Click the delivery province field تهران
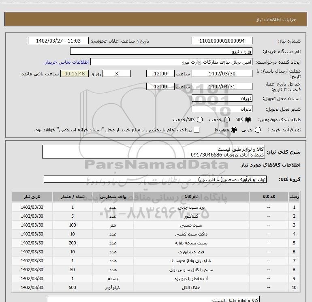This screenshot has width=312, height=302. click(x=222, y=98)
